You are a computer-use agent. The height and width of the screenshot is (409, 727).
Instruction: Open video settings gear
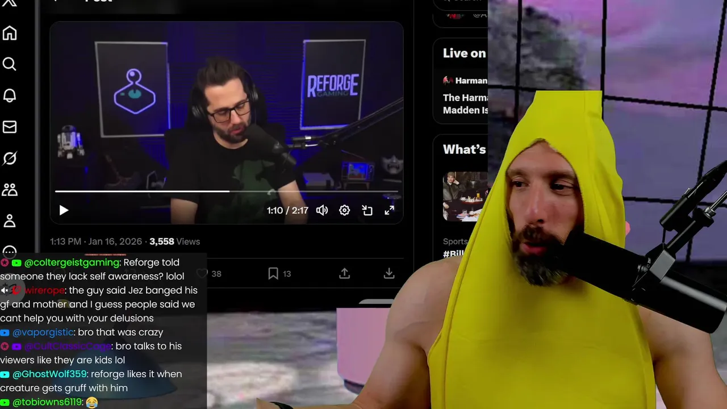[344, 210]
